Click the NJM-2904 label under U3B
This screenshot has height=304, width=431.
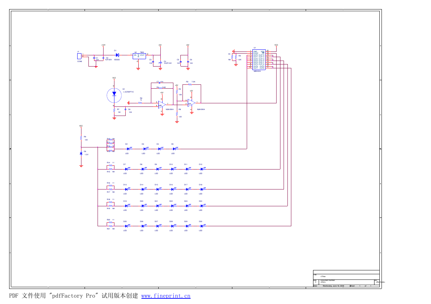pyautogui.click(x=170, y=110)
